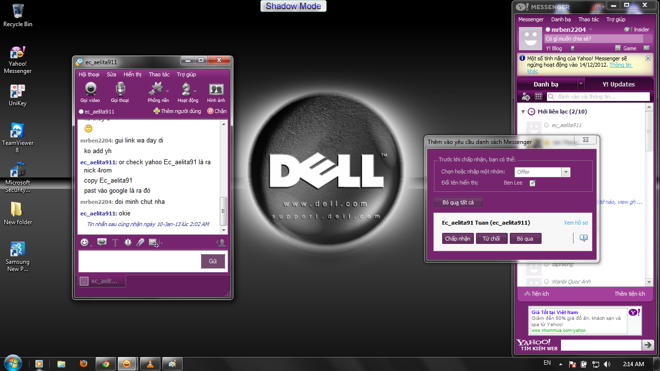This screenshot has height=371, width=660.
Task: Toggle the contact list grid view icon
Action: (538, 97)
